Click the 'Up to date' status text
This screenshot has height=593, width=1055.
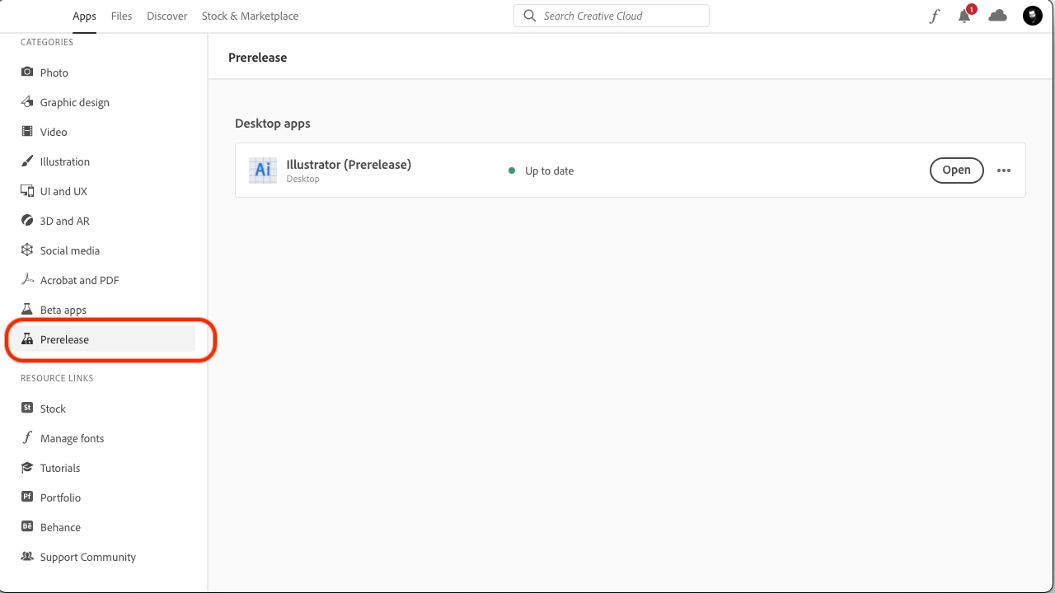[549, 170]
